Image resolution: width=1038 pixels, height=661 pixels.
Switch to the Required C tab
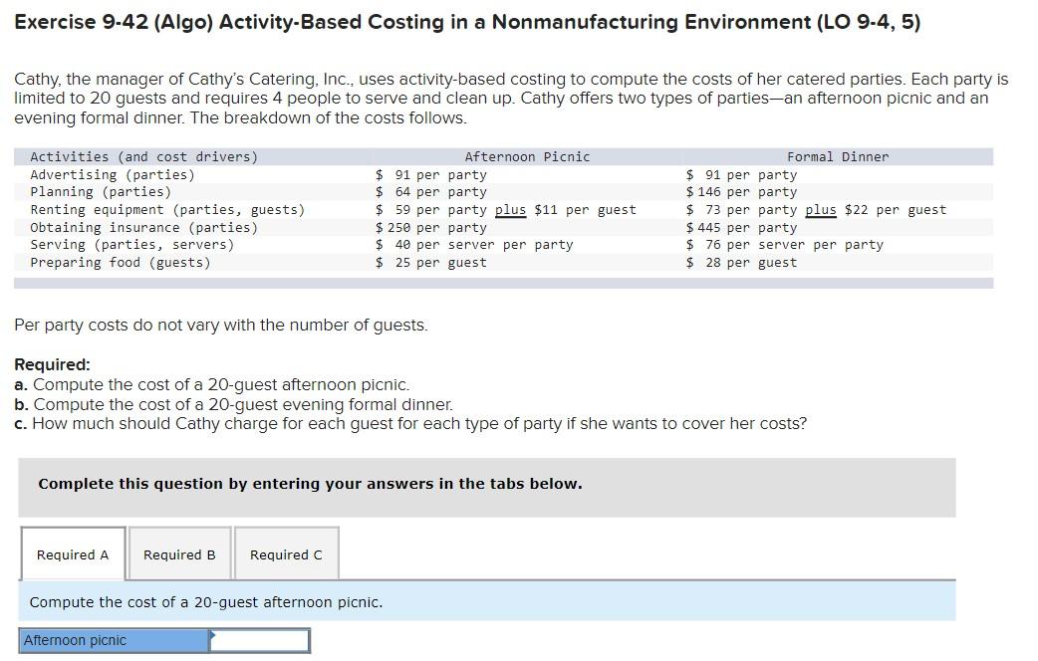(x=286, y=554)
